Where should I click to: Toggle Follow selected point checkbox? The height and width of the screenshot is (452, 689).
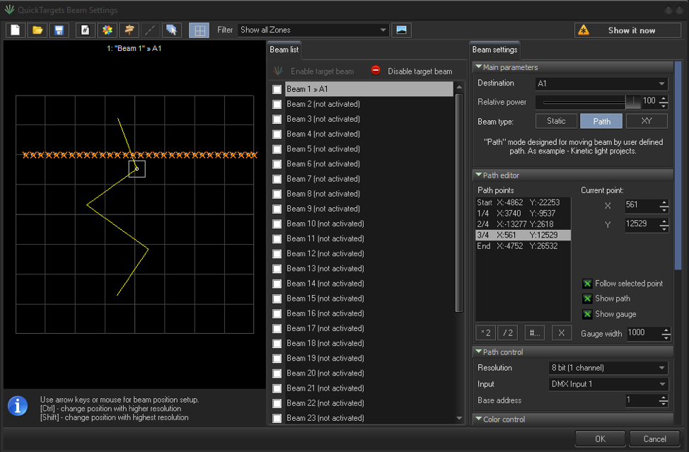(587, 284)
